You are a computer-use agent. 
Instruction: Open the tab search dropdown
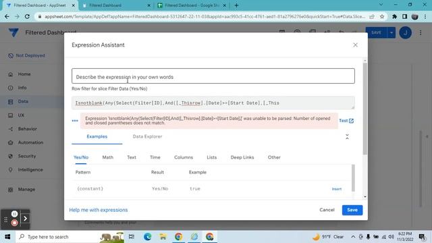(381, 5)
